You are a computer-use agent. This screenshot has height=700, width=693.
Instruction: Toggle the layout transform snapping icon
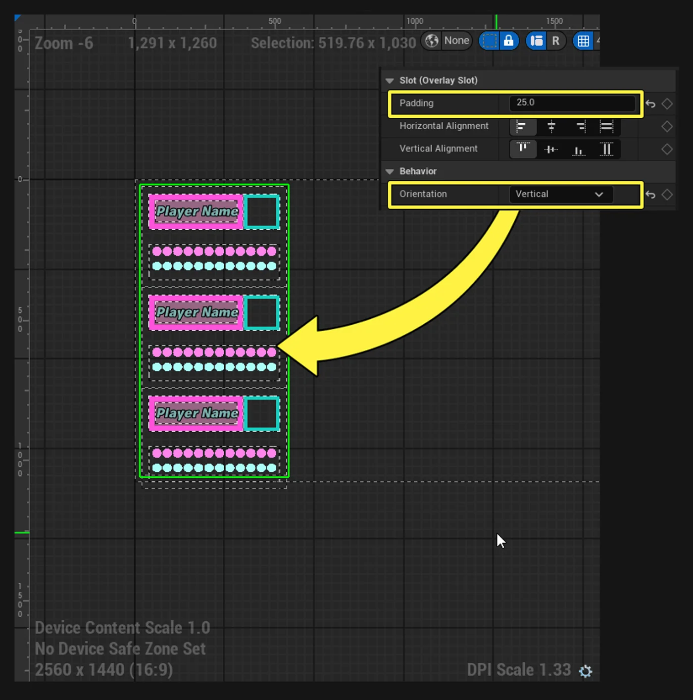[537, 41]
